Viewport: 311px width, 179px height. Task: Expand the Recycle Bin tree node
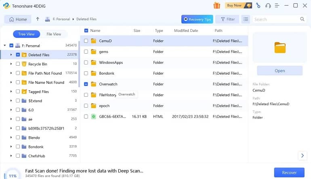tap(11, 64)
